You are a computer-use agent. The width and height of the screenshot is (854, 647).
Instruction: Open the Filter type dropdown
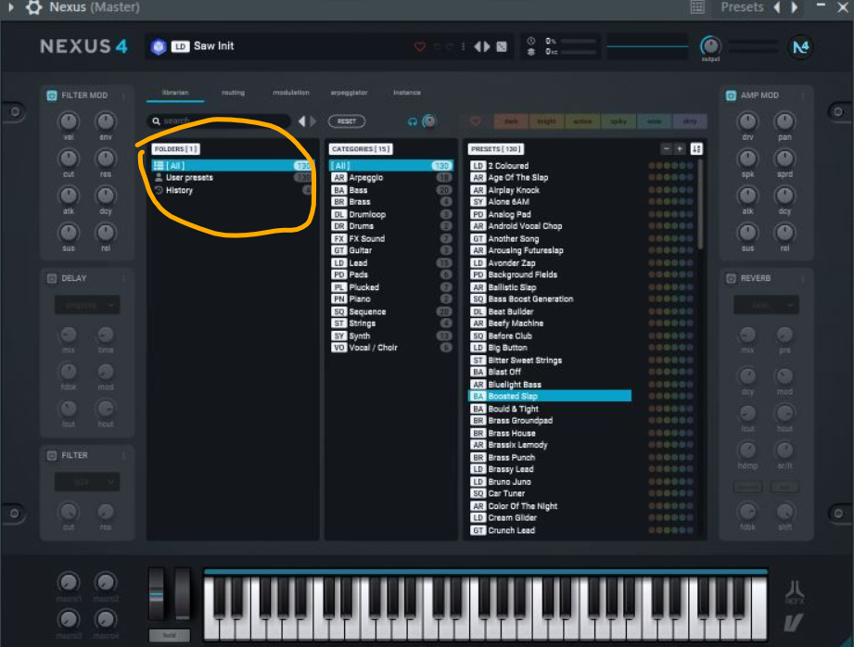click(x=87, y=482)
